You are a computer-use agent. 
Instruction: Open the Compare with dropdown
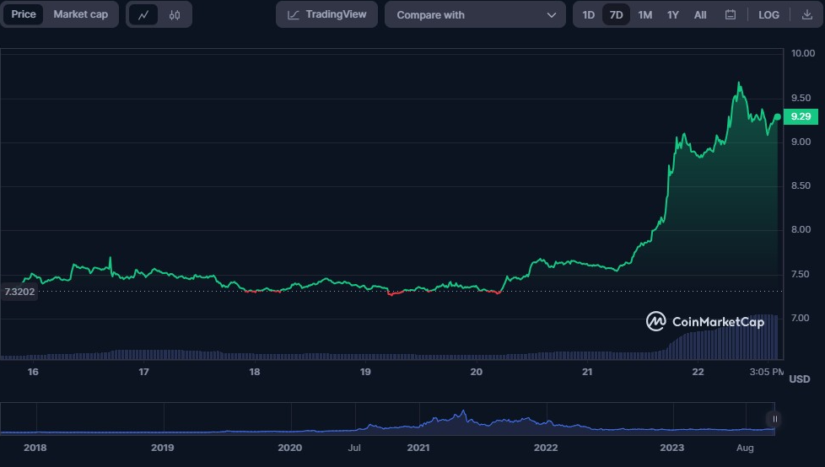pos(475,15)
